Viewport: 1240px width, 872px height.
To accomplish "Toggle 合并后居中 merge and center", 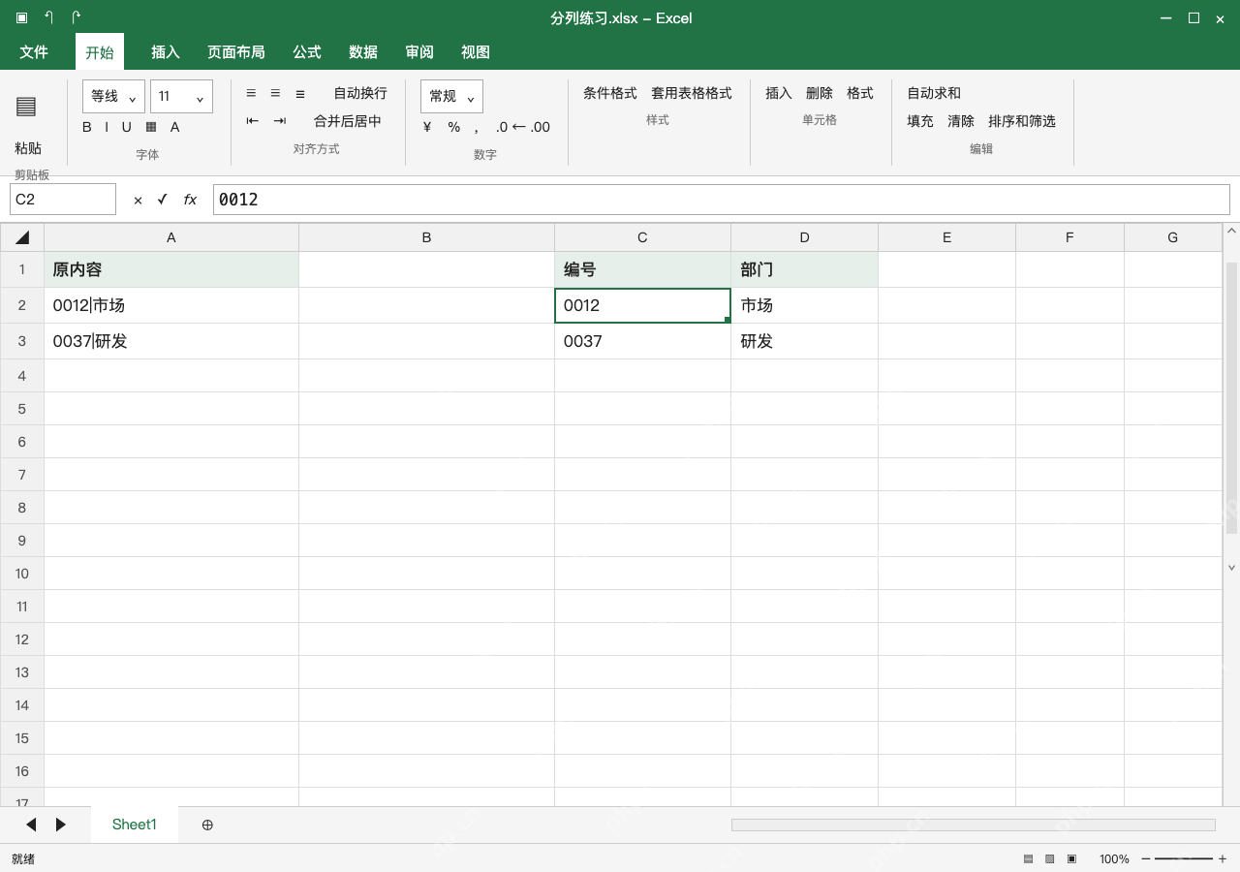I will [348, 121].
